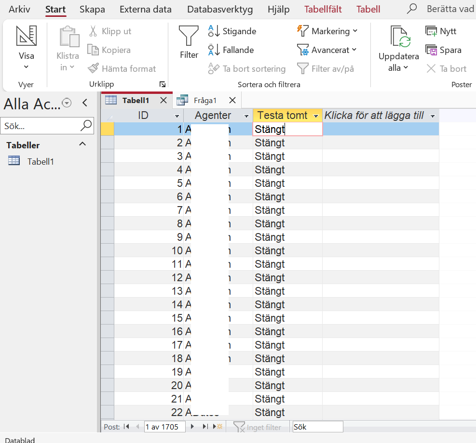Click the record number box
This screenshot has width=476, height=443.
(165, 427)
